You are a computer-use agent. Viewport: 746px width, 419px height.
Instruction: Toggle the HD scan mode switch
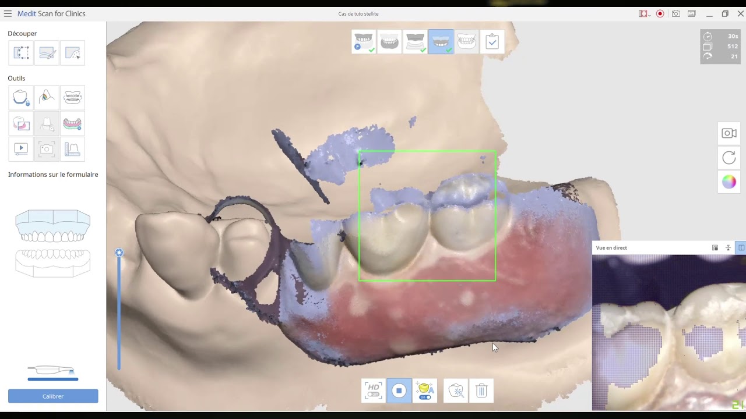click(x=373, y=390)
